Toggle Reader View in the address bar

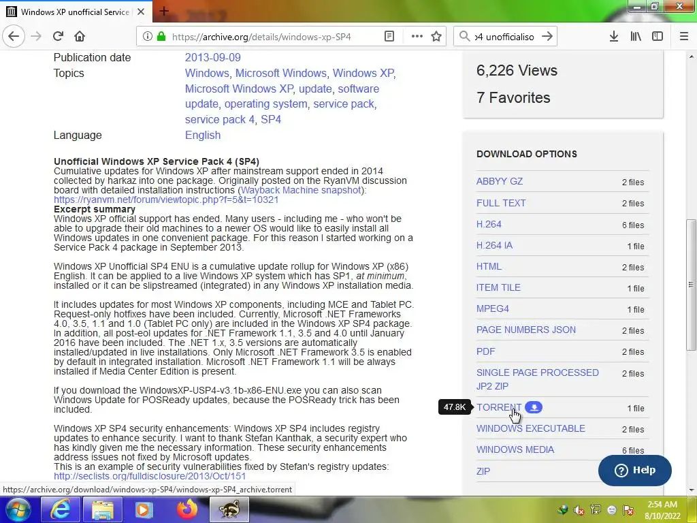389,36
